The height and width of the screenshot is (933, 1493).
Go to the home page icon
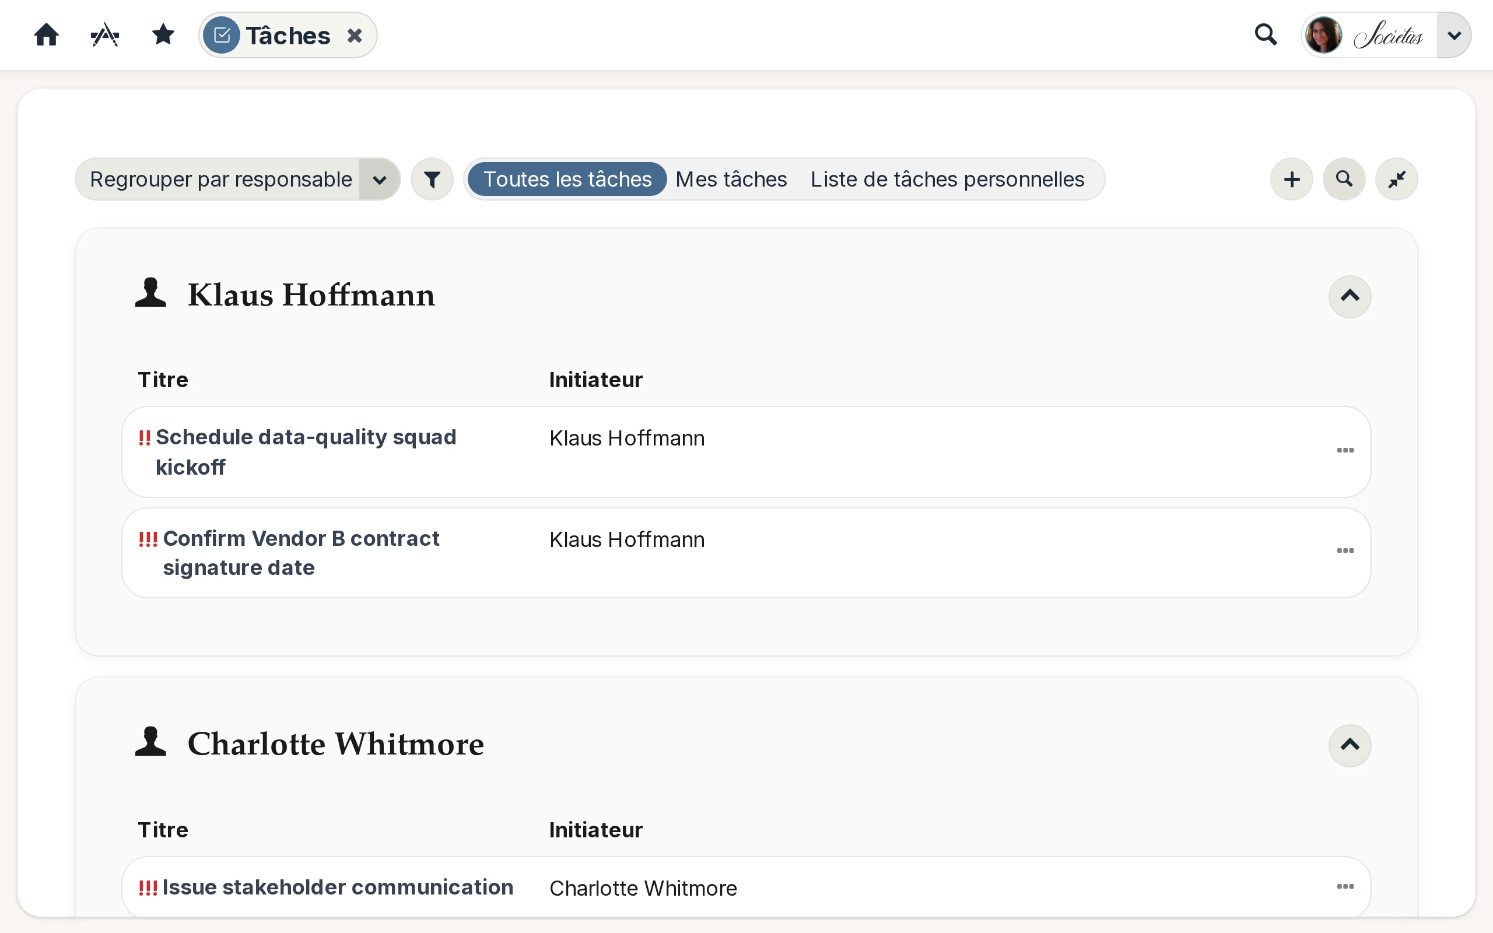46,35
